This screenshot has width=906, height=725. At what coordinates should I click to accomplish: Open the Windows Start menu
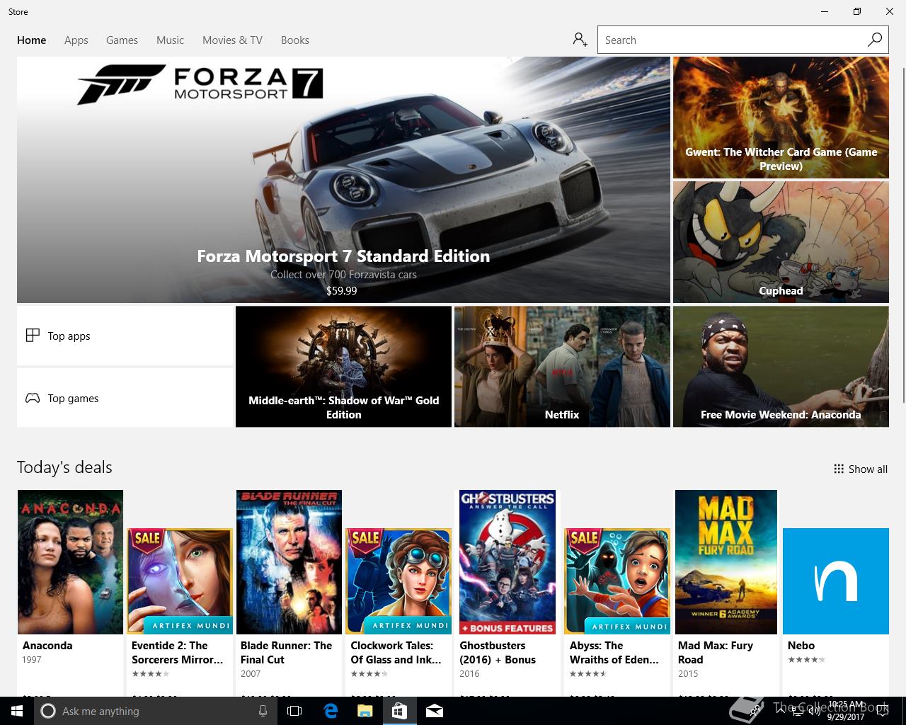pos(17,711)
